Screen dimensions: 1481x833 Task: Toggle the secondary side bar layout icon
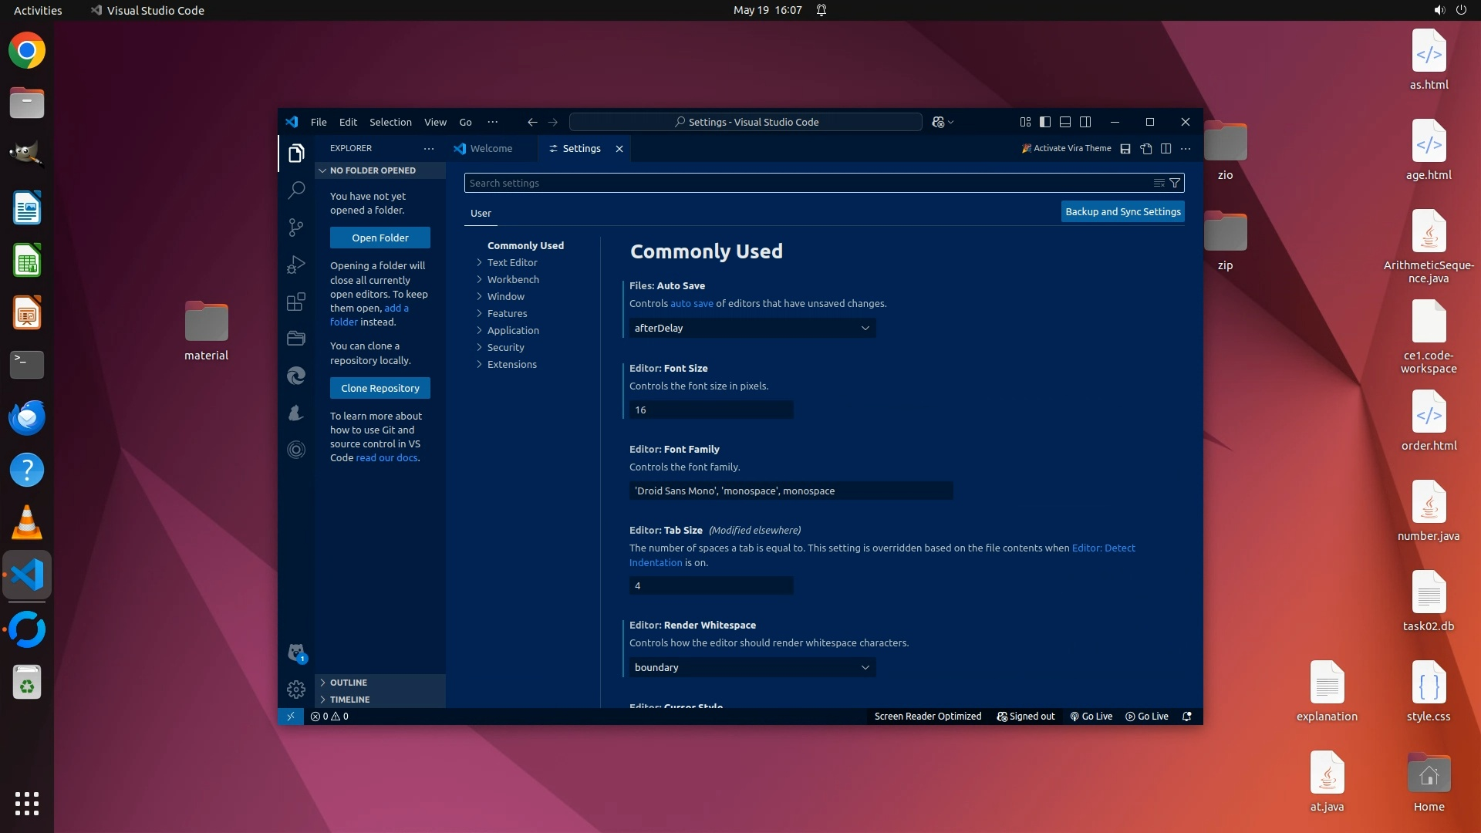[1085, 122]
